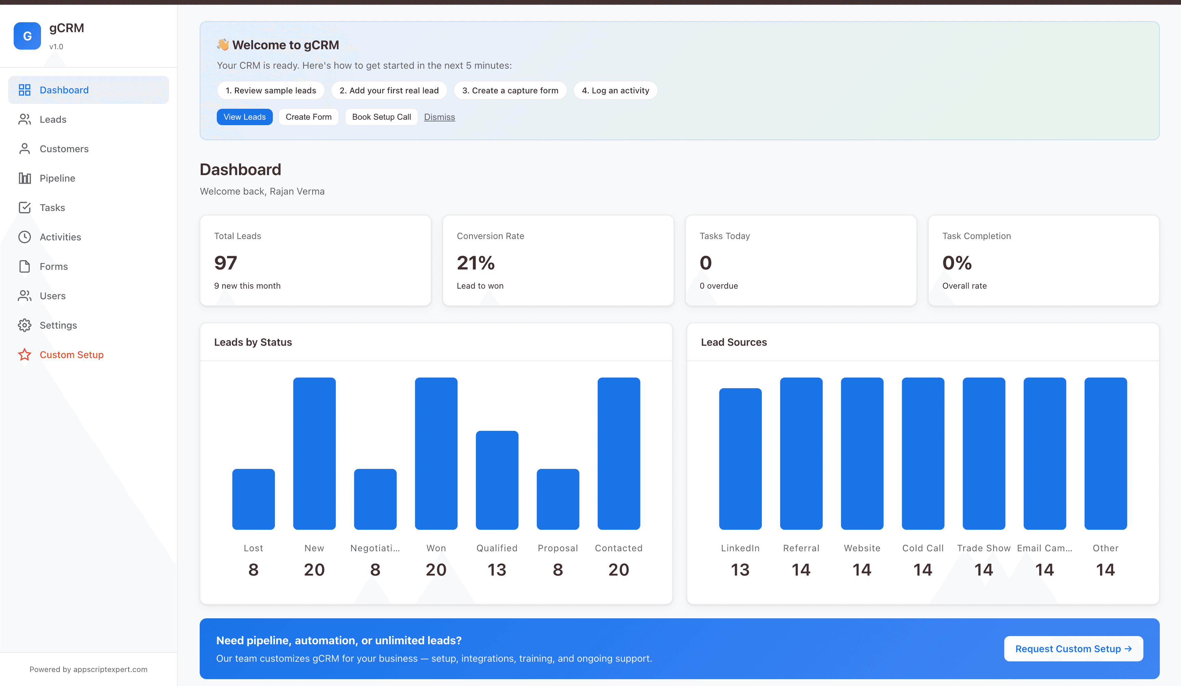
Task: Click the Lost status bar
Action: [254, 499]
